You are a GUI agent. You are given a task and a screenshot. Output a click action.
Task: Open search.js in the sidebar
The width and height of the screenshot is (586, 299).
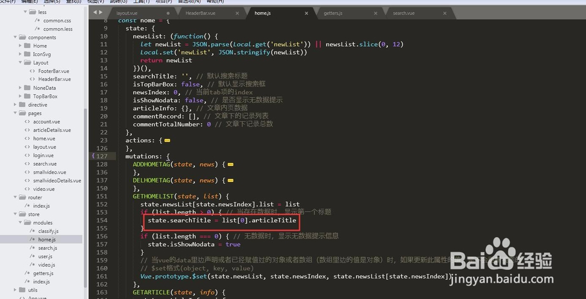(47, 248)
